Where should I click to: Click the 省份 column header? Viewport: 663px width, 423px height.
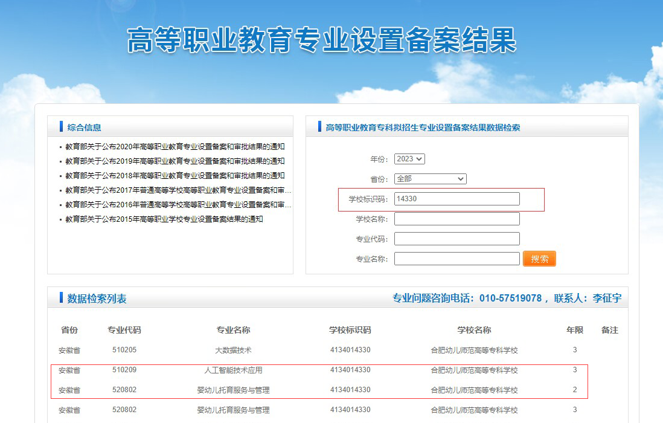click(69, 330)
